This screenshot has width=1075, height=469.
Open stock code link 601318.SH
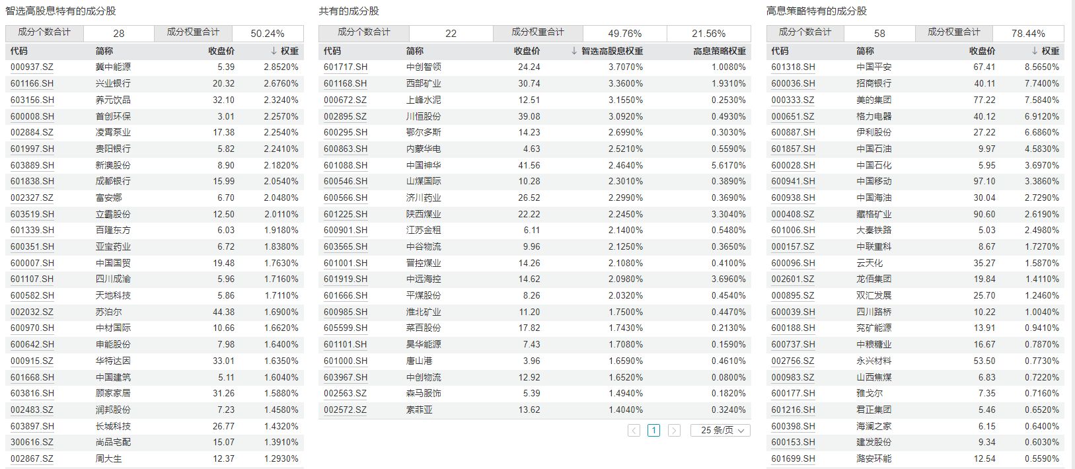pos(793,67)
